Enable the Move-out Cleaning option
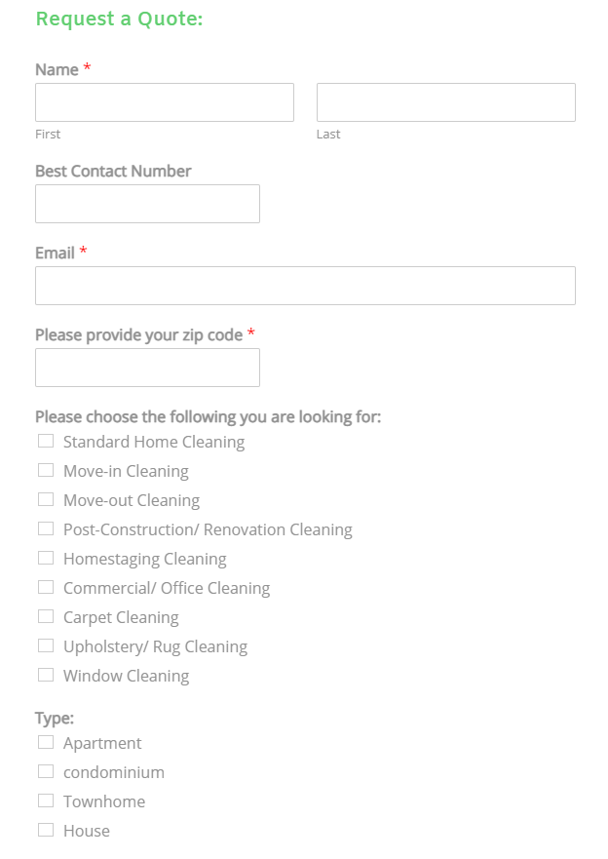608x859 pixels. (46, 500)
